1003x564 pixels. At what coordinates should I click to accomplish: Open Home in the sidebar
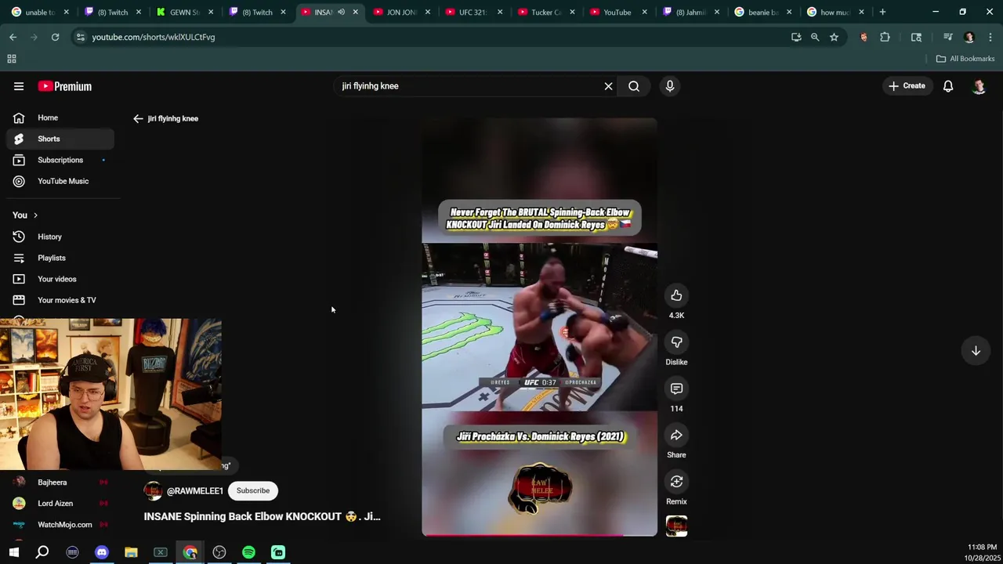coord(60,117)
